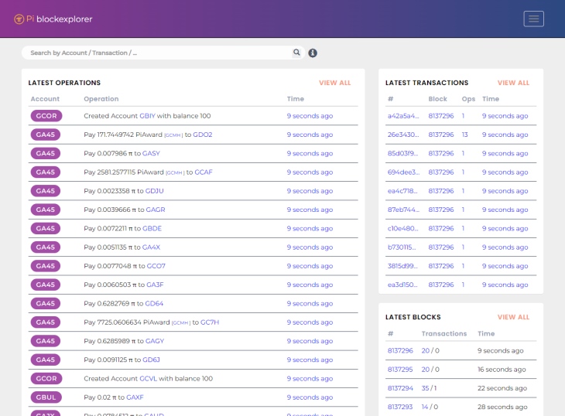Open created account GCVL link
565x416 pixels.
tap(148, 379)
